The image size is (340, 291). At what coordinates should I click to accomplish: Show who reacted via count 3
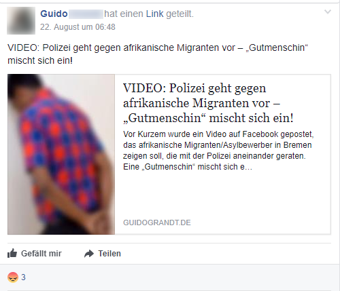pos(23,277)
